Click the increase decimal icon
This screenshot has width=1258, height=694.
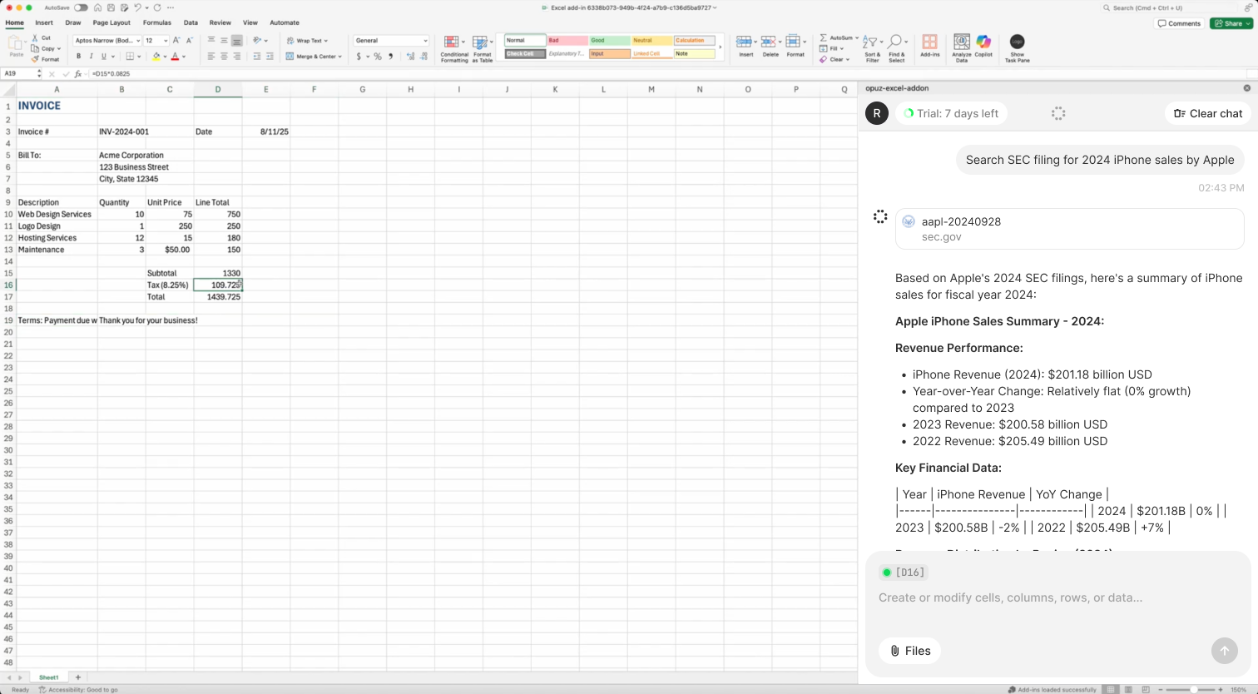(410, 57)
